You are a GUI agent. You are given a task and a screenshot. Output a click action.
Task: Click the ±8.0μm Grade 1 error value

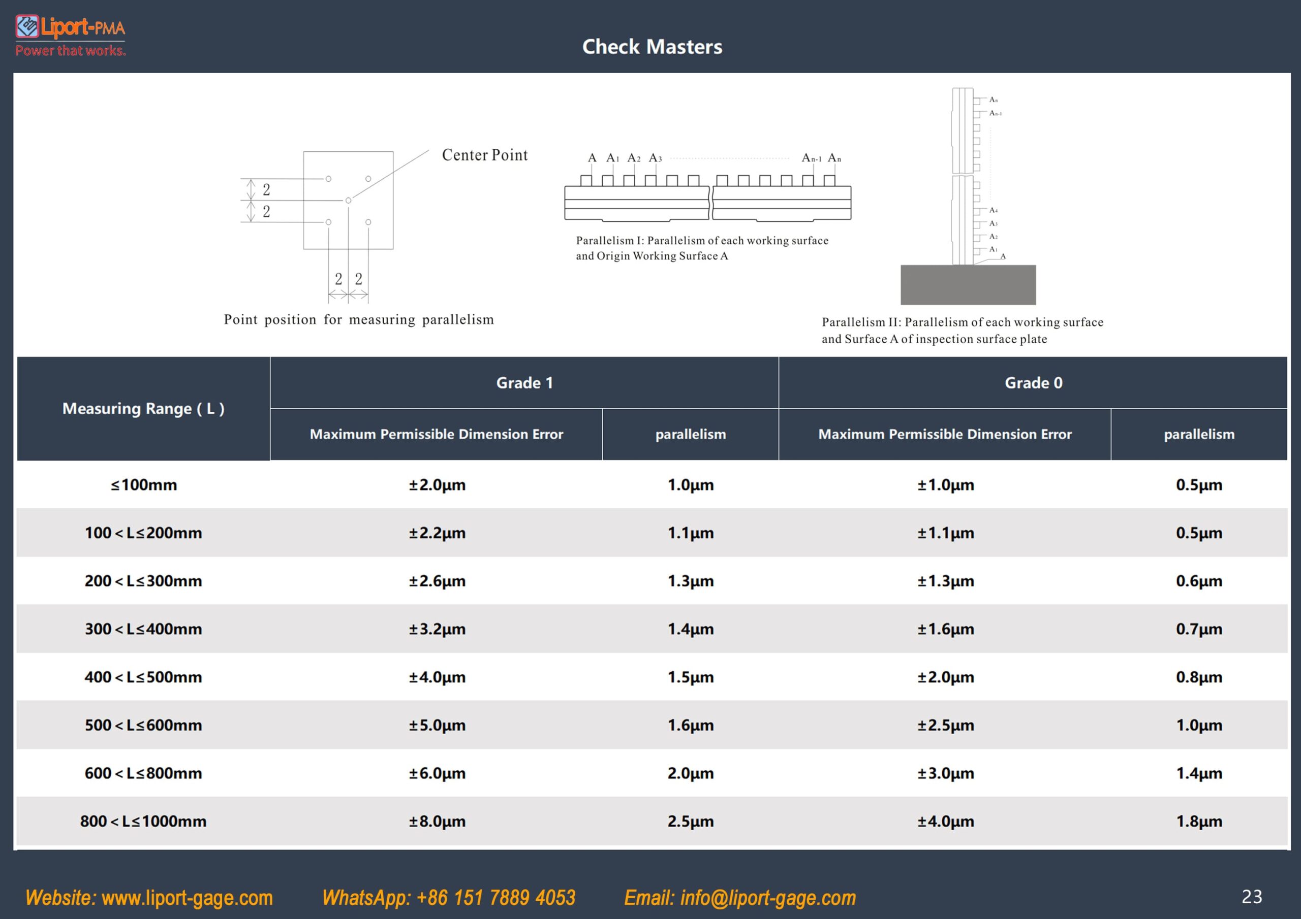point(437,821)
